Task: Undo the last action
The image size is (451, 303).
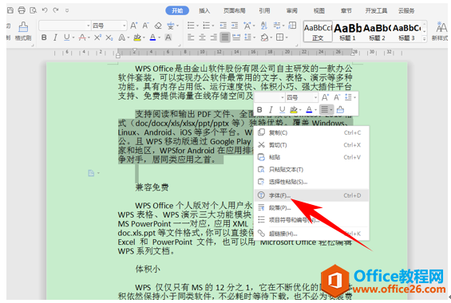Action: [x=44, y=10]
